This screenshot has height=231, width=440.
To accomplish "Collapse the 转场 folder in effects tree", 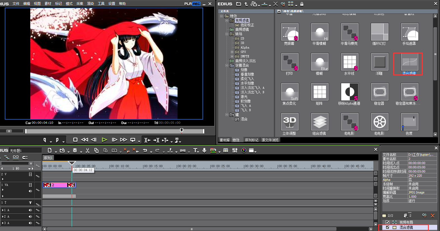I will coord(227,34).
